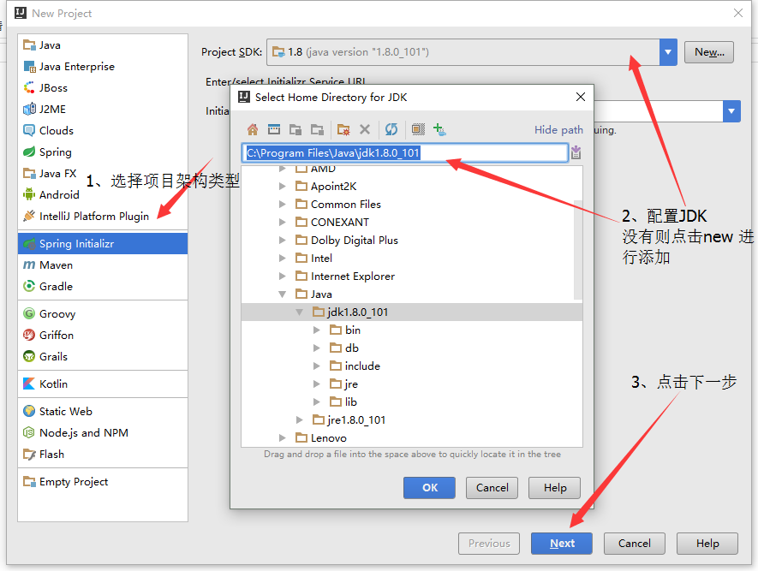Select Spring project type

tap(103, 152)
